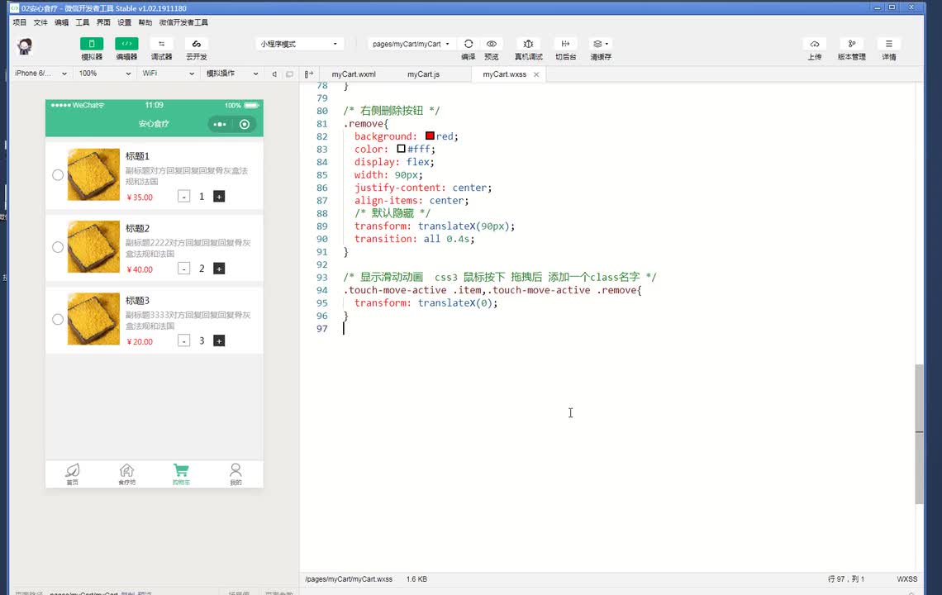This screenshot has height=595, width=942.
Task: Open the 编辑 menu
Action: 62,22
